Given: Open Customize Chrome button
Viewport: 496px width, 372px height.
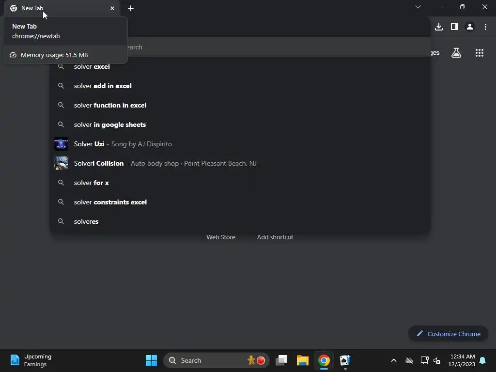Looking at the screenshot, I should coord(448,334).
